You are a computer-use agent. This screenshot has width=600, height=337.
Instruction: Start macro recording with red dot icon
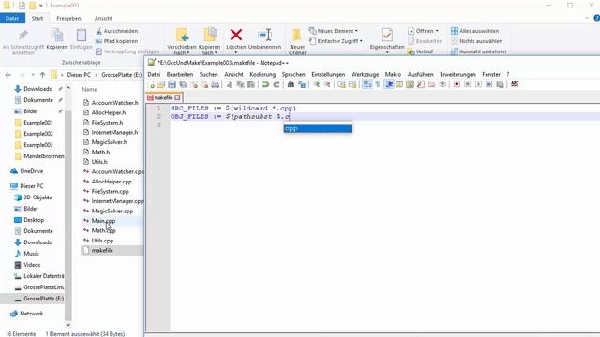point(457,84)
